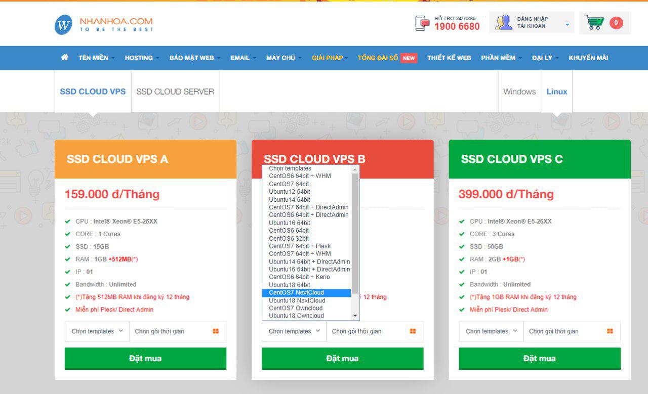Click the cart item count badge

point(616,22)
